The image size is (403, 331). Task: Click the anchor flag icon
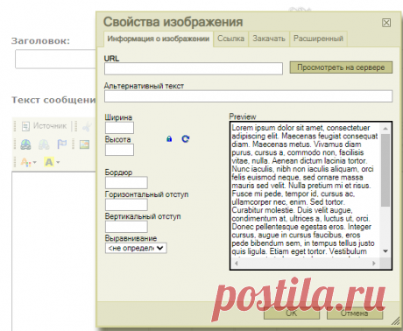pyautogui.click(x=61, y=144)
